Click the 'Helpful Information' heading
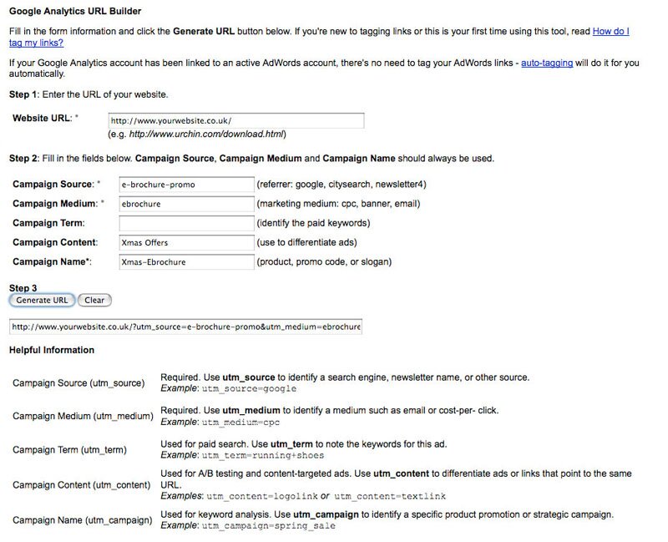This screenshot has width=668, height=542. (52, 350)
